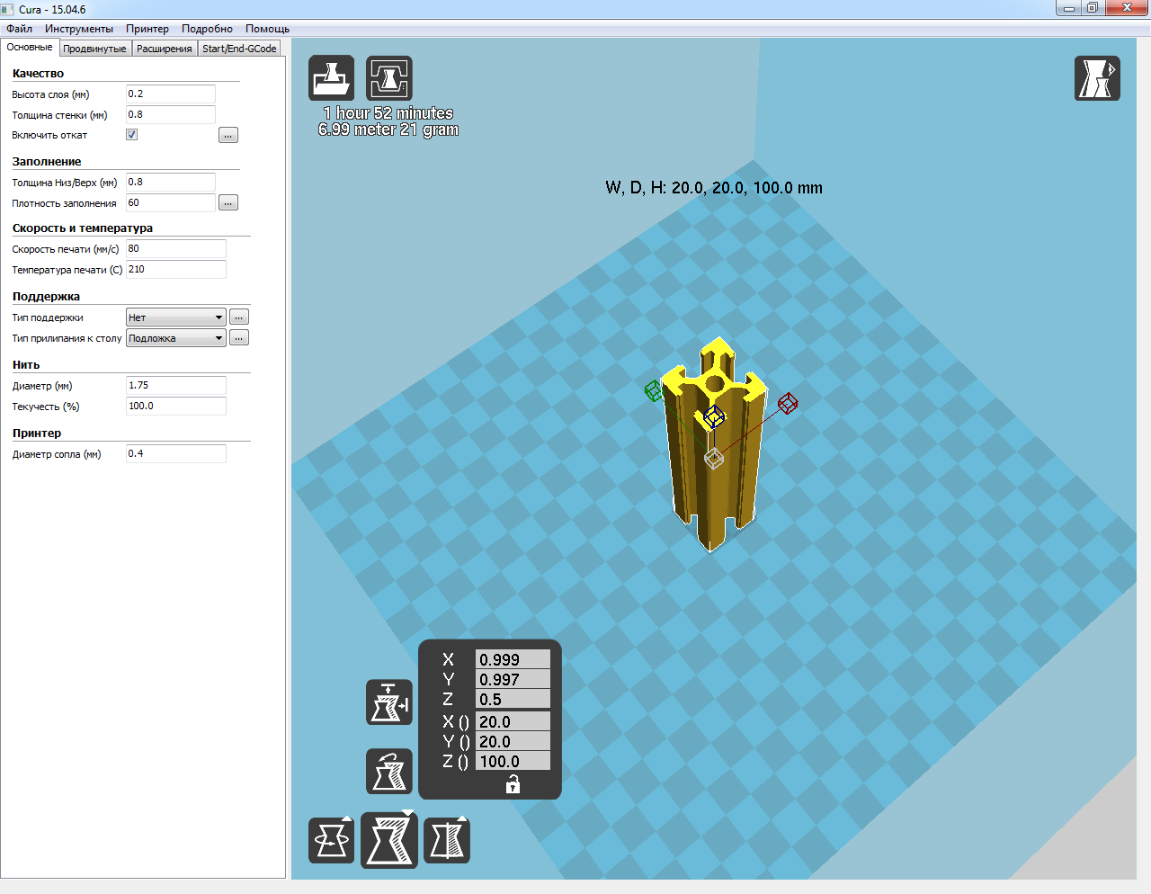Switch to the Продвинутые tab
1151x894 pixels.
pos(95,49)
